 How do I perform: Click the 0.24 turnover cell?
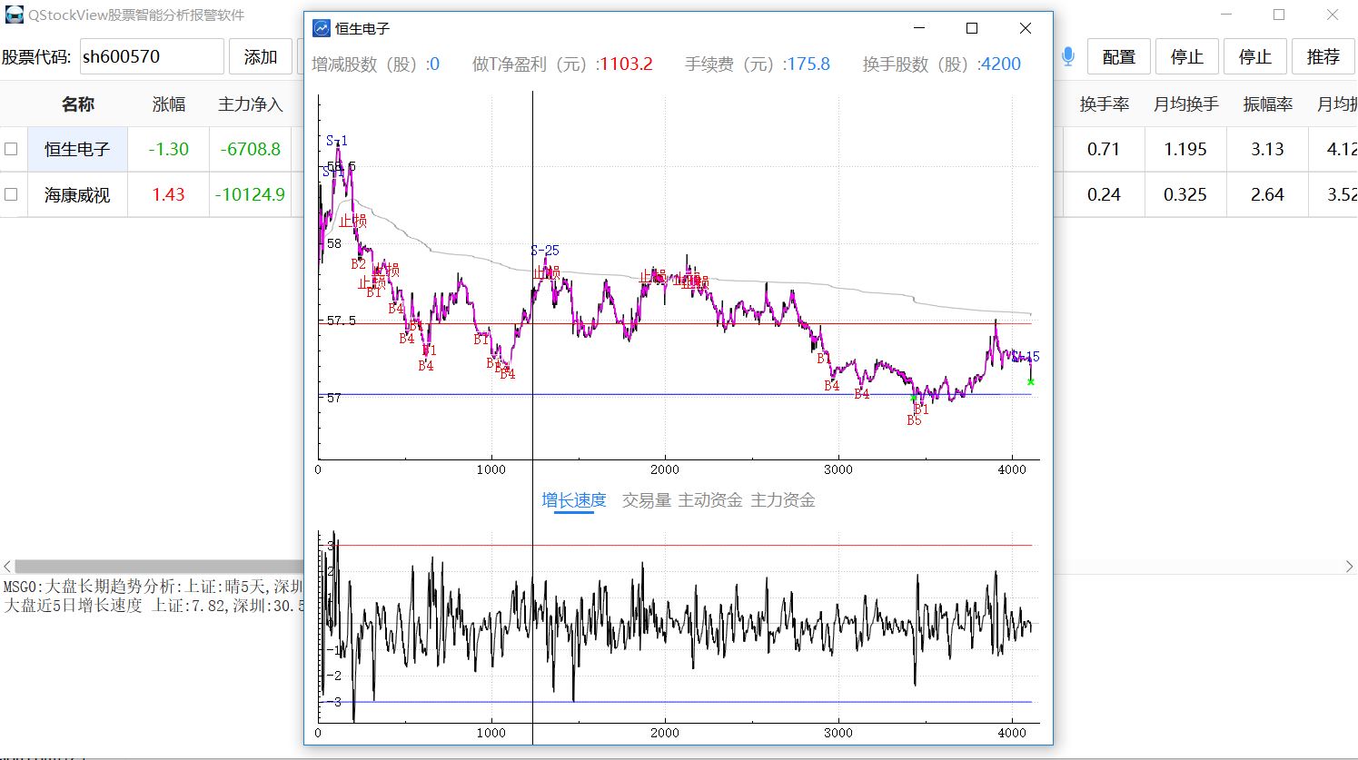tap(1104, 194)
